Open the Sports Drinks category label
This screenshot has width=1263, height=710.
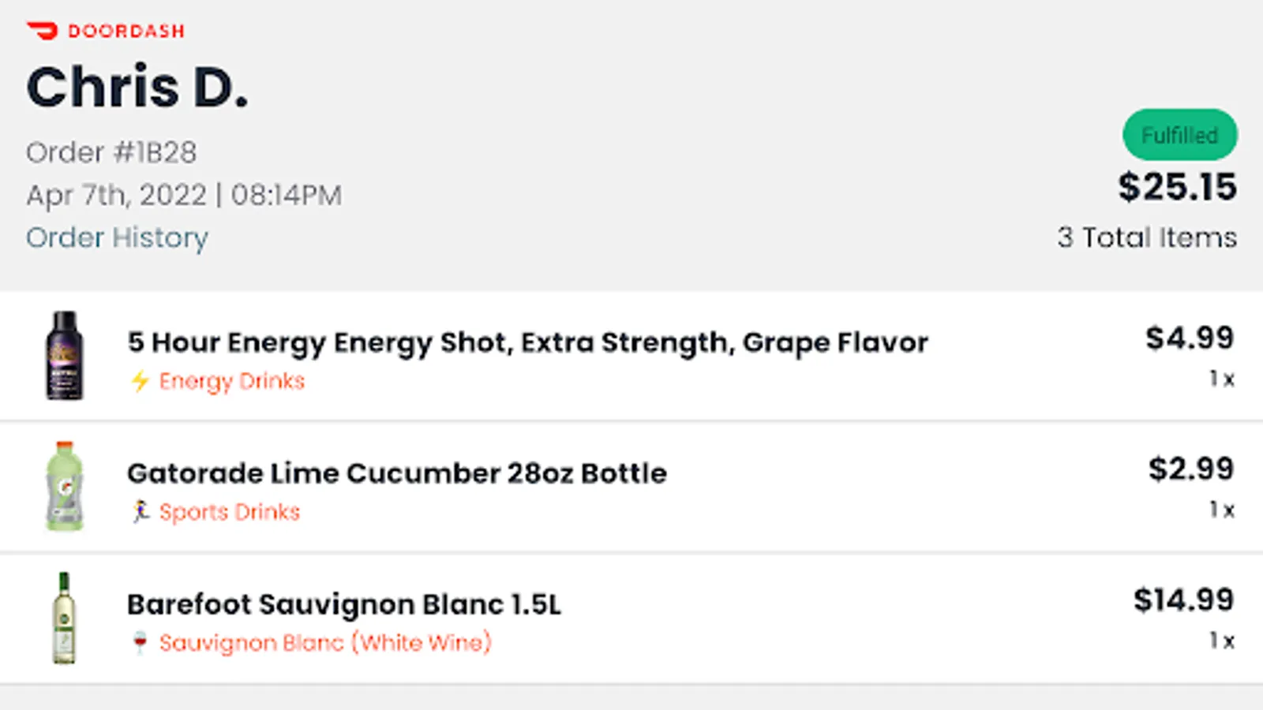click(230, 512)
